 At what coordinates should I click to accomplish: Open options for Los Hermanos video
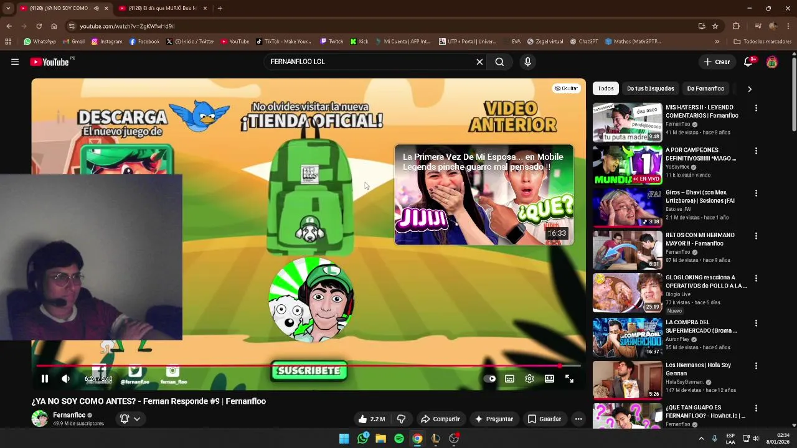[756, 366]
